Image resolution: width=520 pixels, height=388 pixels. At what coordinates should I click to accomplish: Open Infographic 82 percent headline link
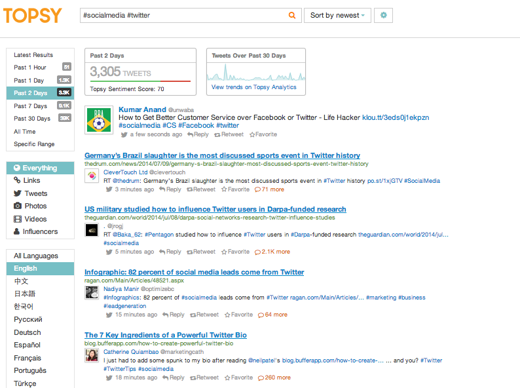194,272
